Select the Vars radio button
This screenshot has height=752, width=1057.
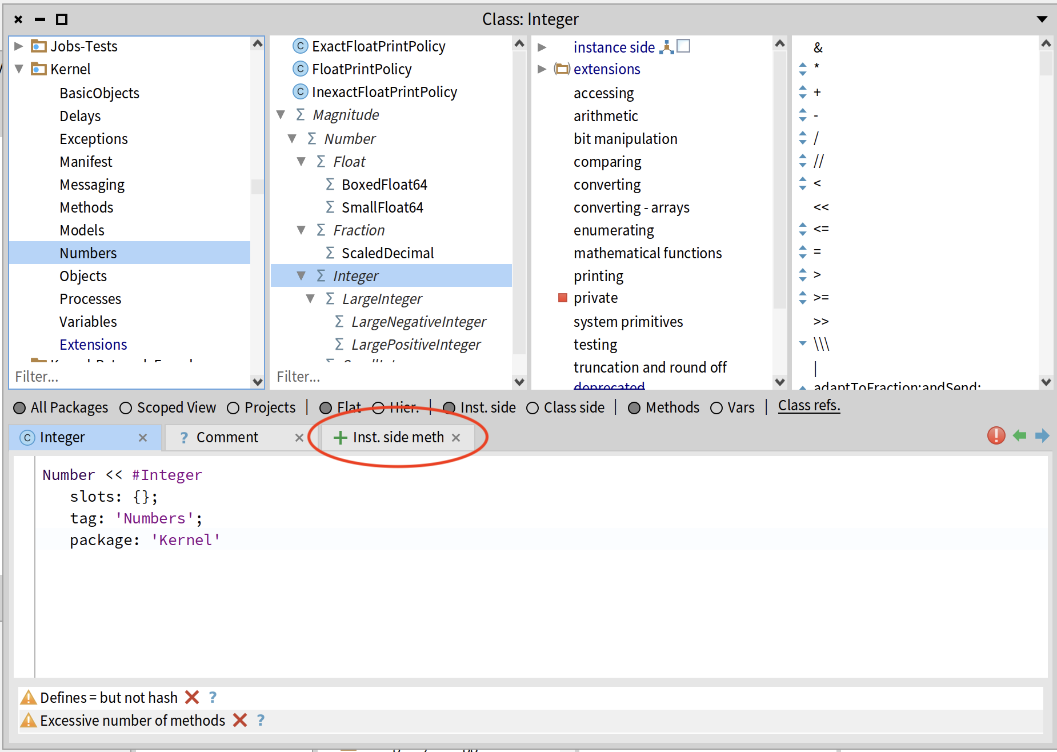716,408
